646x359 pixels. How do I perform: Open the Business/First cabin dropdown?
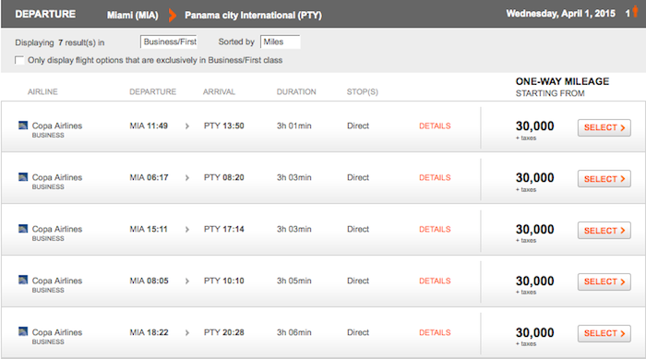coord(169,42)
